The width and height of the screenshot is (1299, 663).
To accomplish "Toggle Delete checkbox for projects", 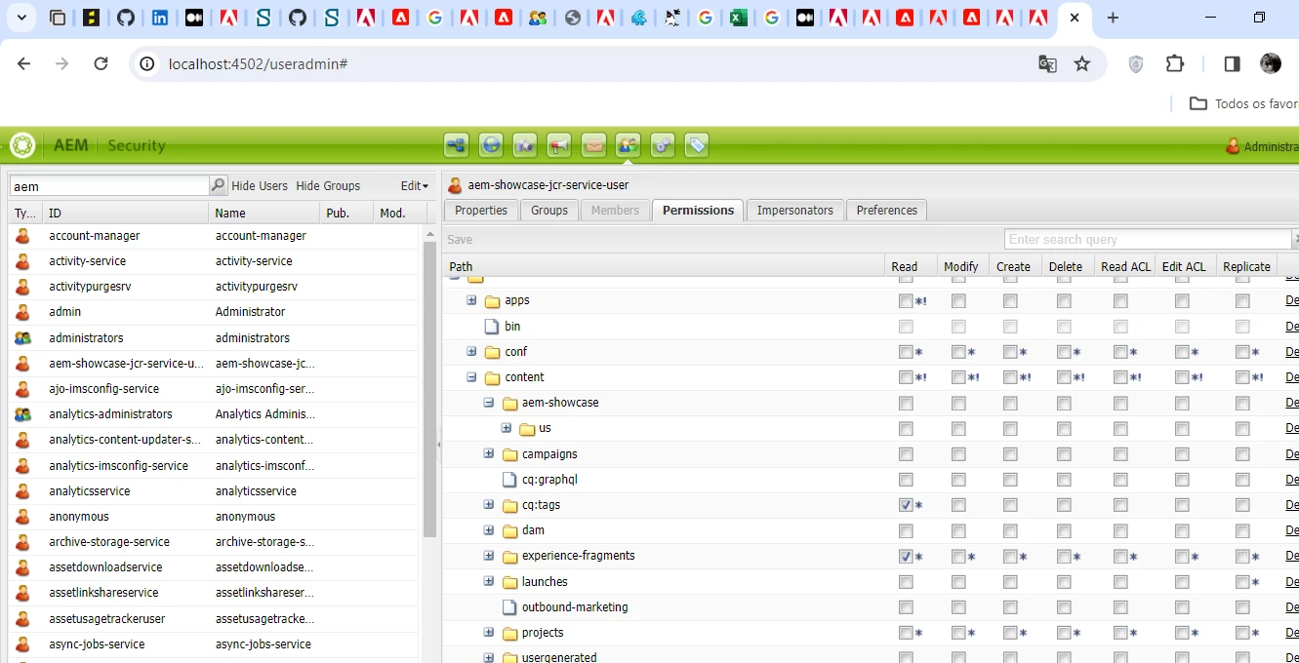I will pos(1063,633).
